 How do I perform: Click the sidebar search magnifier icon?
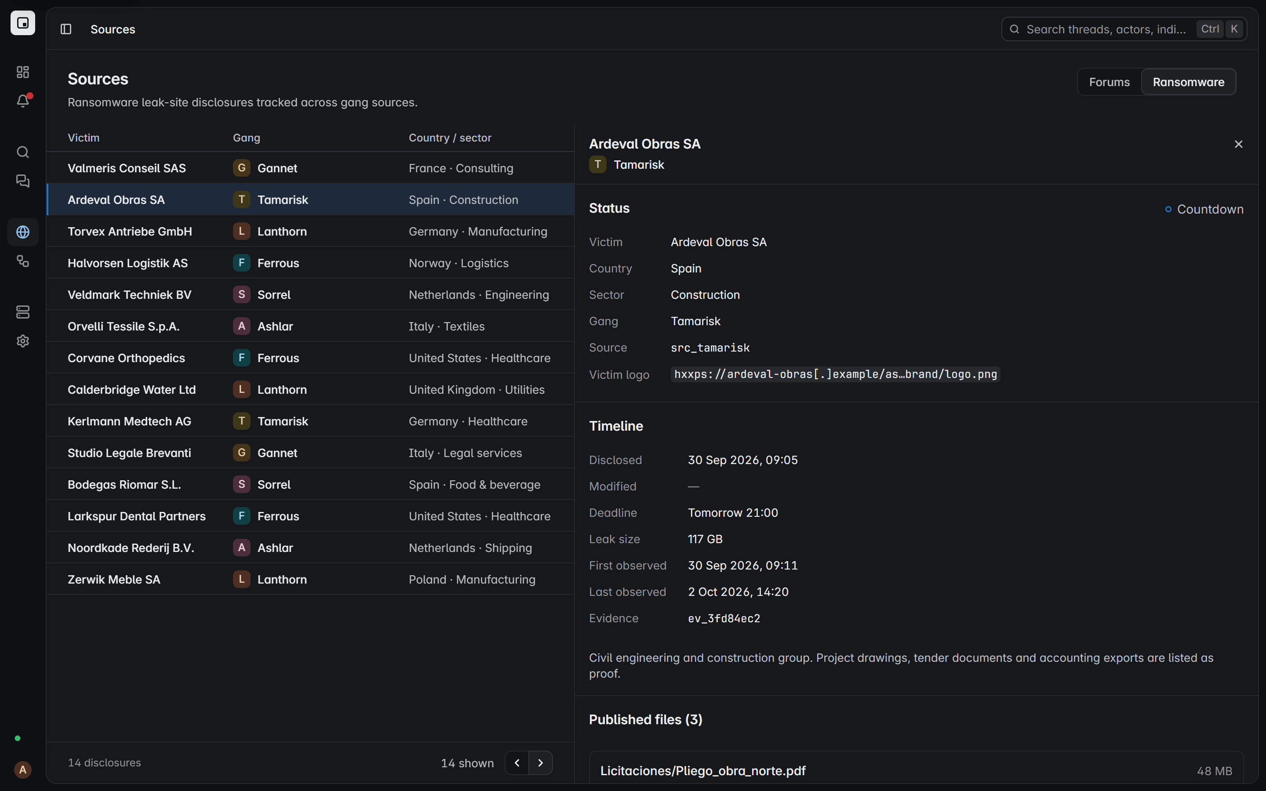22,152
